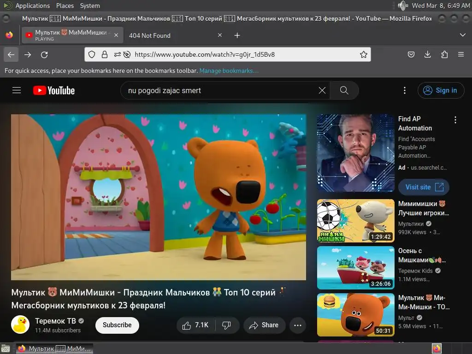Go back with the browser back arrow

pos(11,54)
